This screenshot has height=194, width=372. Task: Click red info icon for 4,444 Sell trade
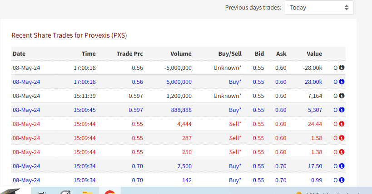click(x=342, y=124)
